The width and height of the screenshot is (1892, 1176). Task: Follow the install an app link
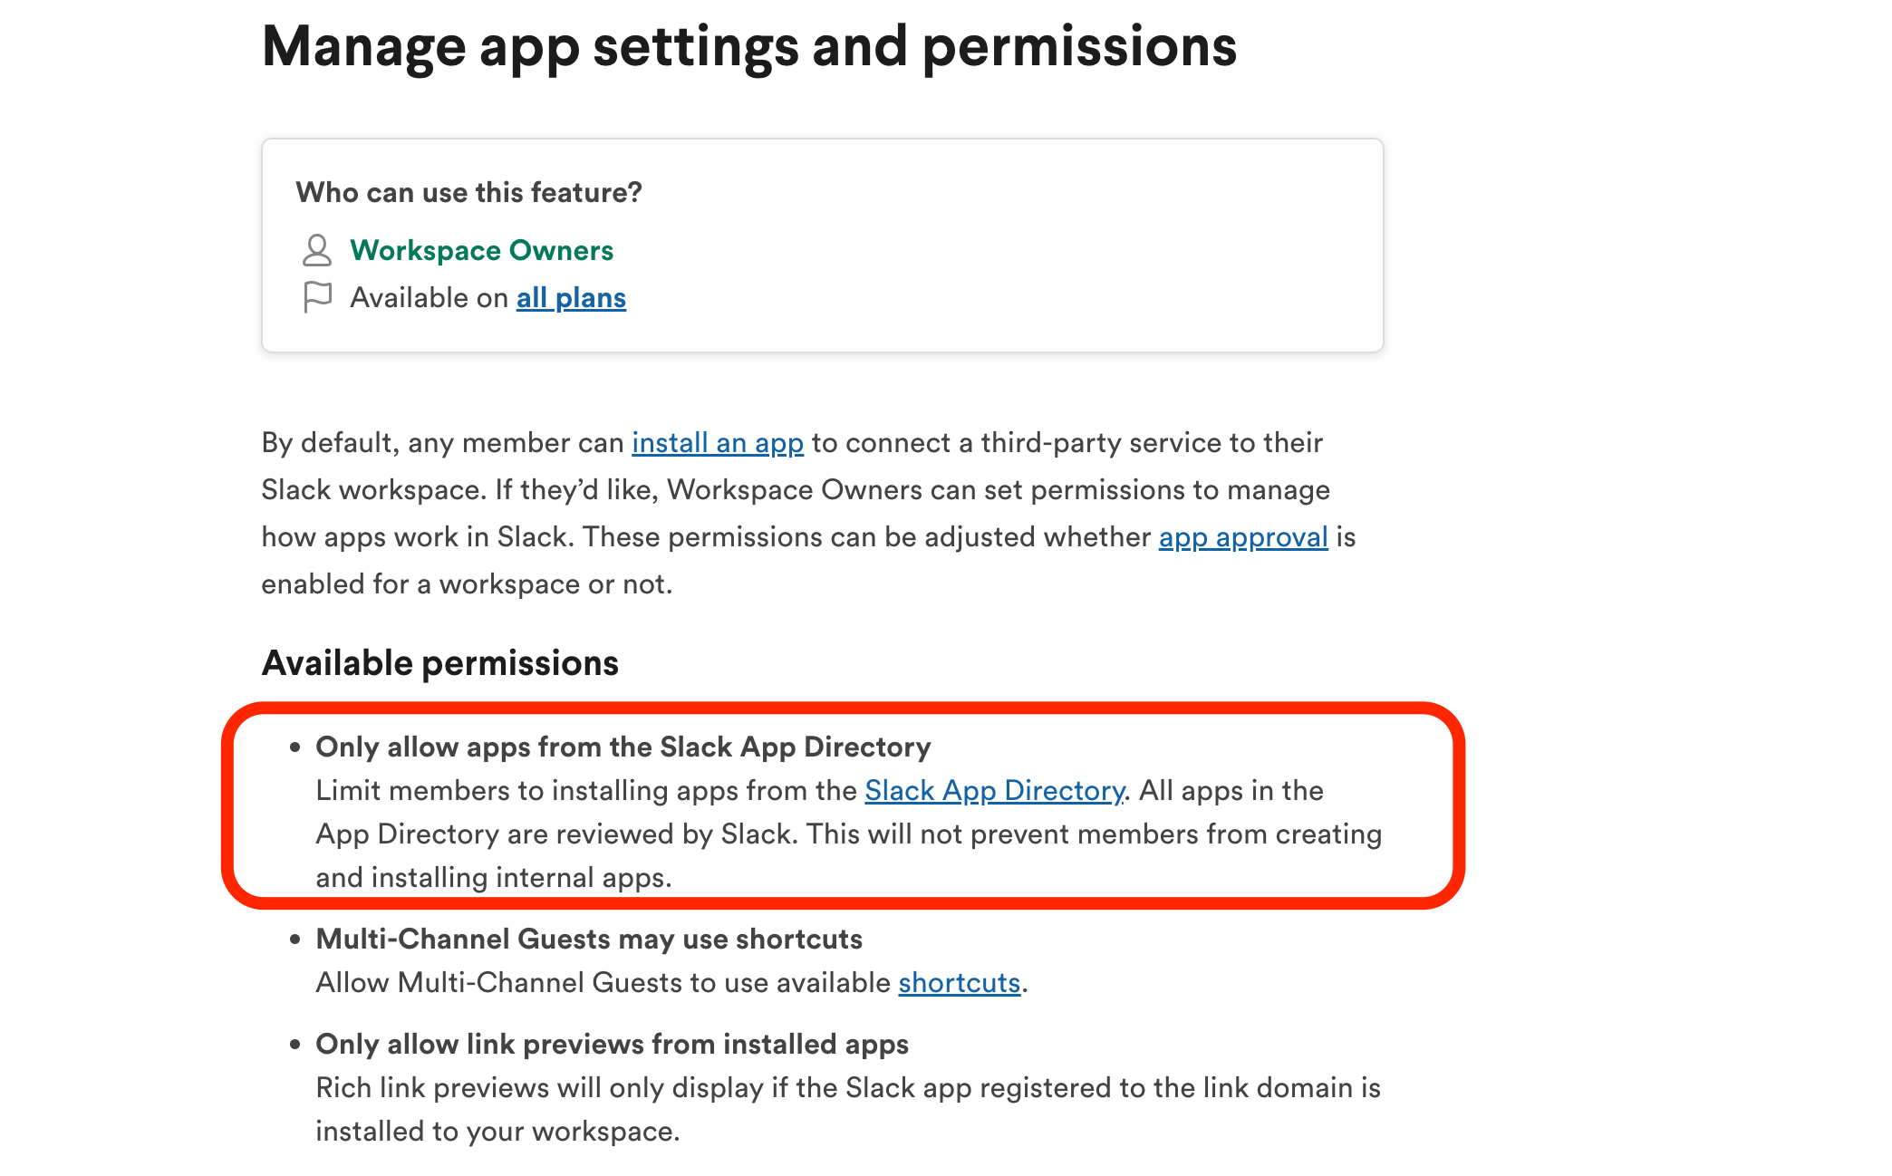(718, 443)
